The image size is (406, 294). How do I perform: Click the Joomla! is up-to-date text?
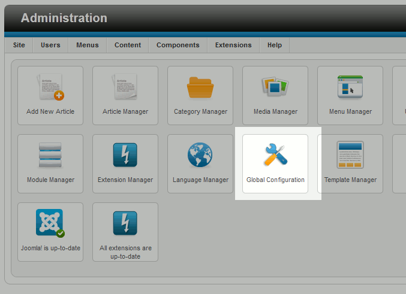click(50, 248)
